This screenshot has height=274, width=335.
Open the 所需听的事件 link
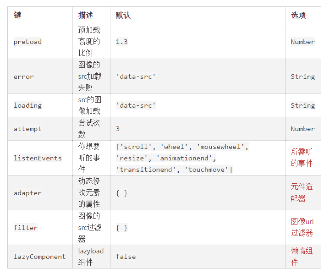[x=302, y=158]
